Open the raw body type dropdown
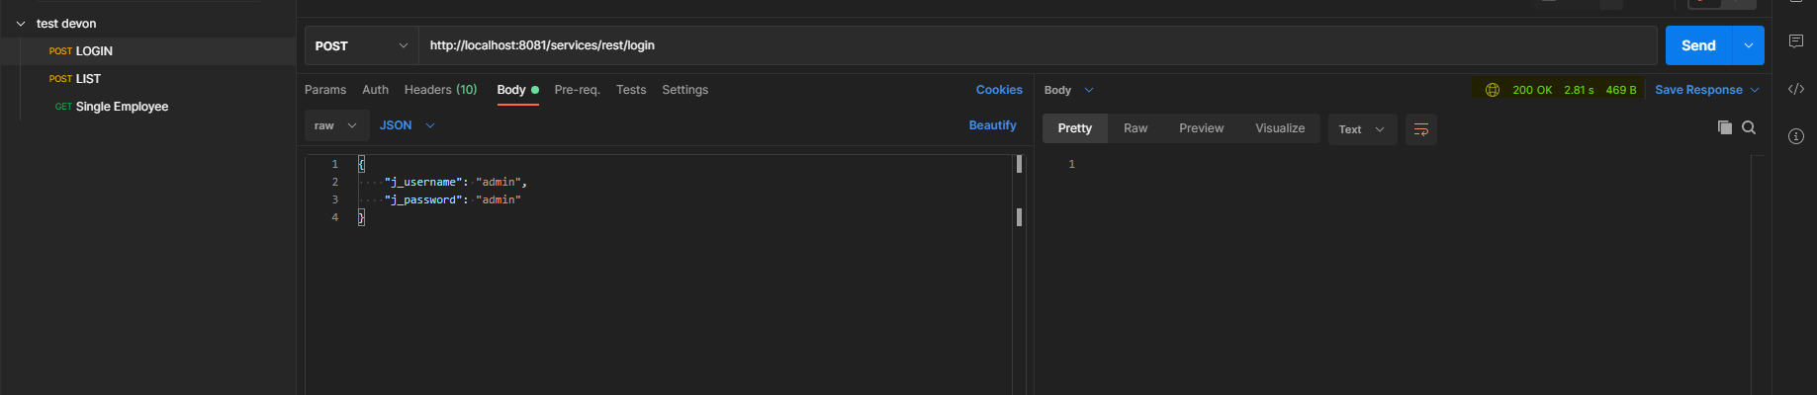1817x395 pixels. [336, 125]
